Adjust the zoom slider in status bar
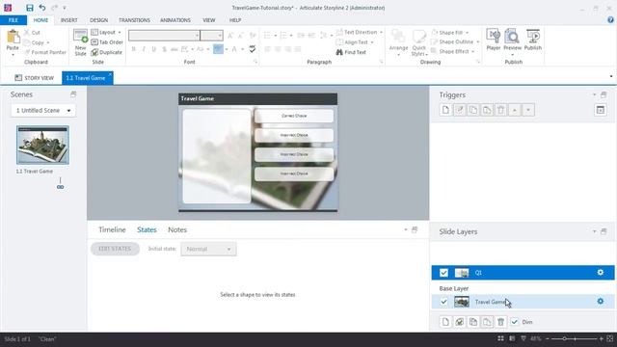The image size is (617, 347). coord(564,338)
